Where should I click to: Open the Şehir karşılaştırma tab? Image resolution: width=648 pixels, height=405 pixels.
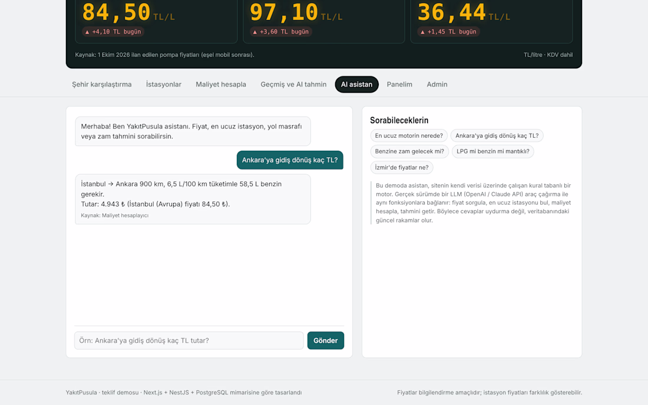point(102,84)
